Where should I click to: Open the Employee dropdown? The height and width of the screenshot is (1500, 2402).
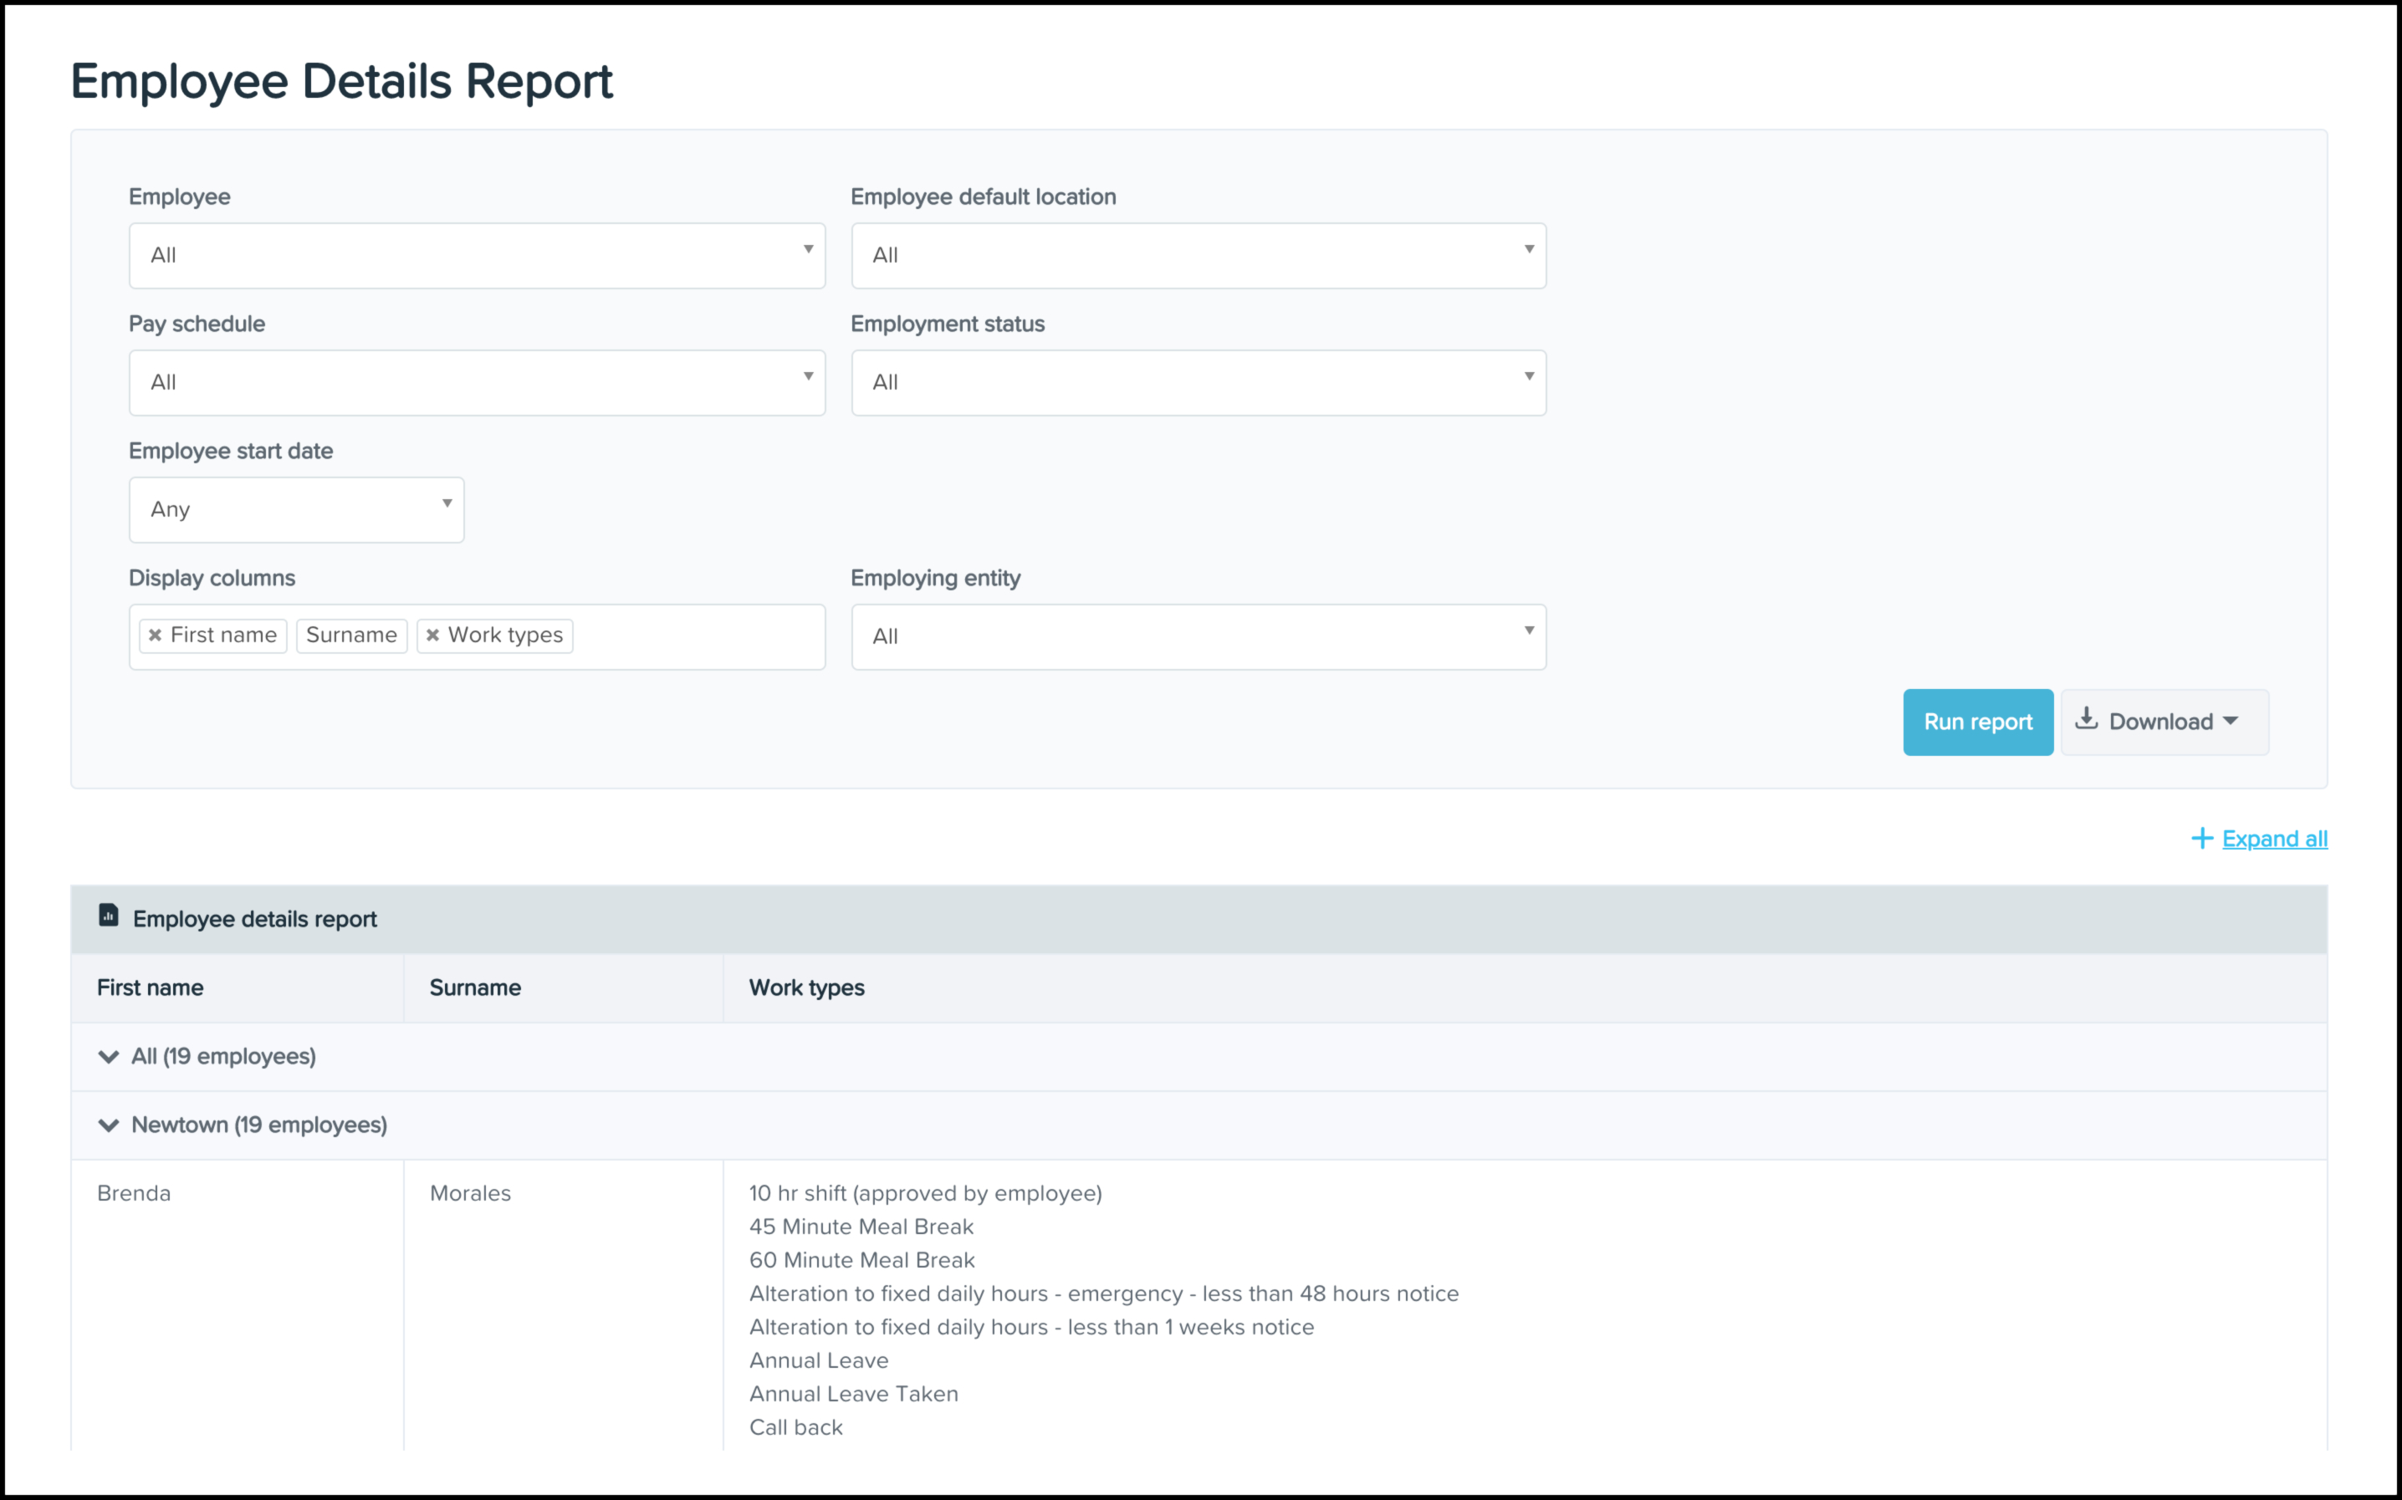pos(476,256)
